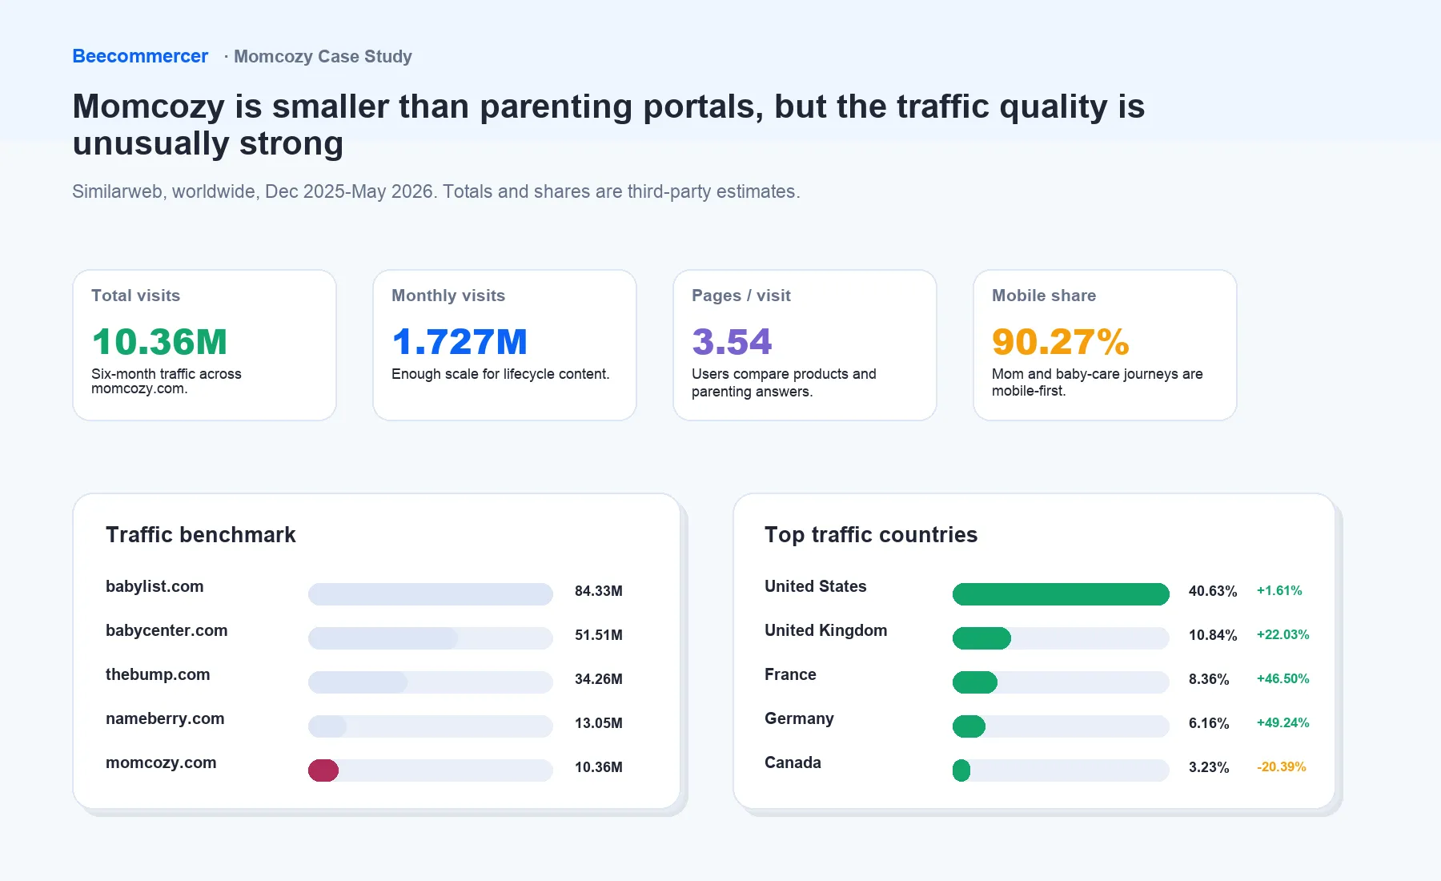Click the United Kingdom country label
Image resolution: width=1441 pixels, height=881 pixels.
click(x=825, y=630)
